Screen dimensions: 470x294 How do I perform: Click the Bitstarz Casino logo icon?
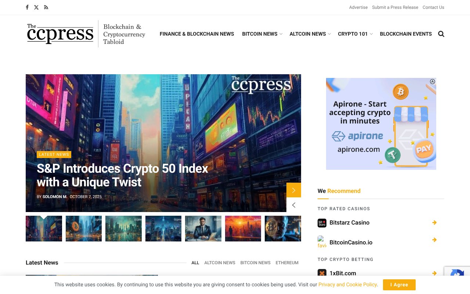[322, 223]
